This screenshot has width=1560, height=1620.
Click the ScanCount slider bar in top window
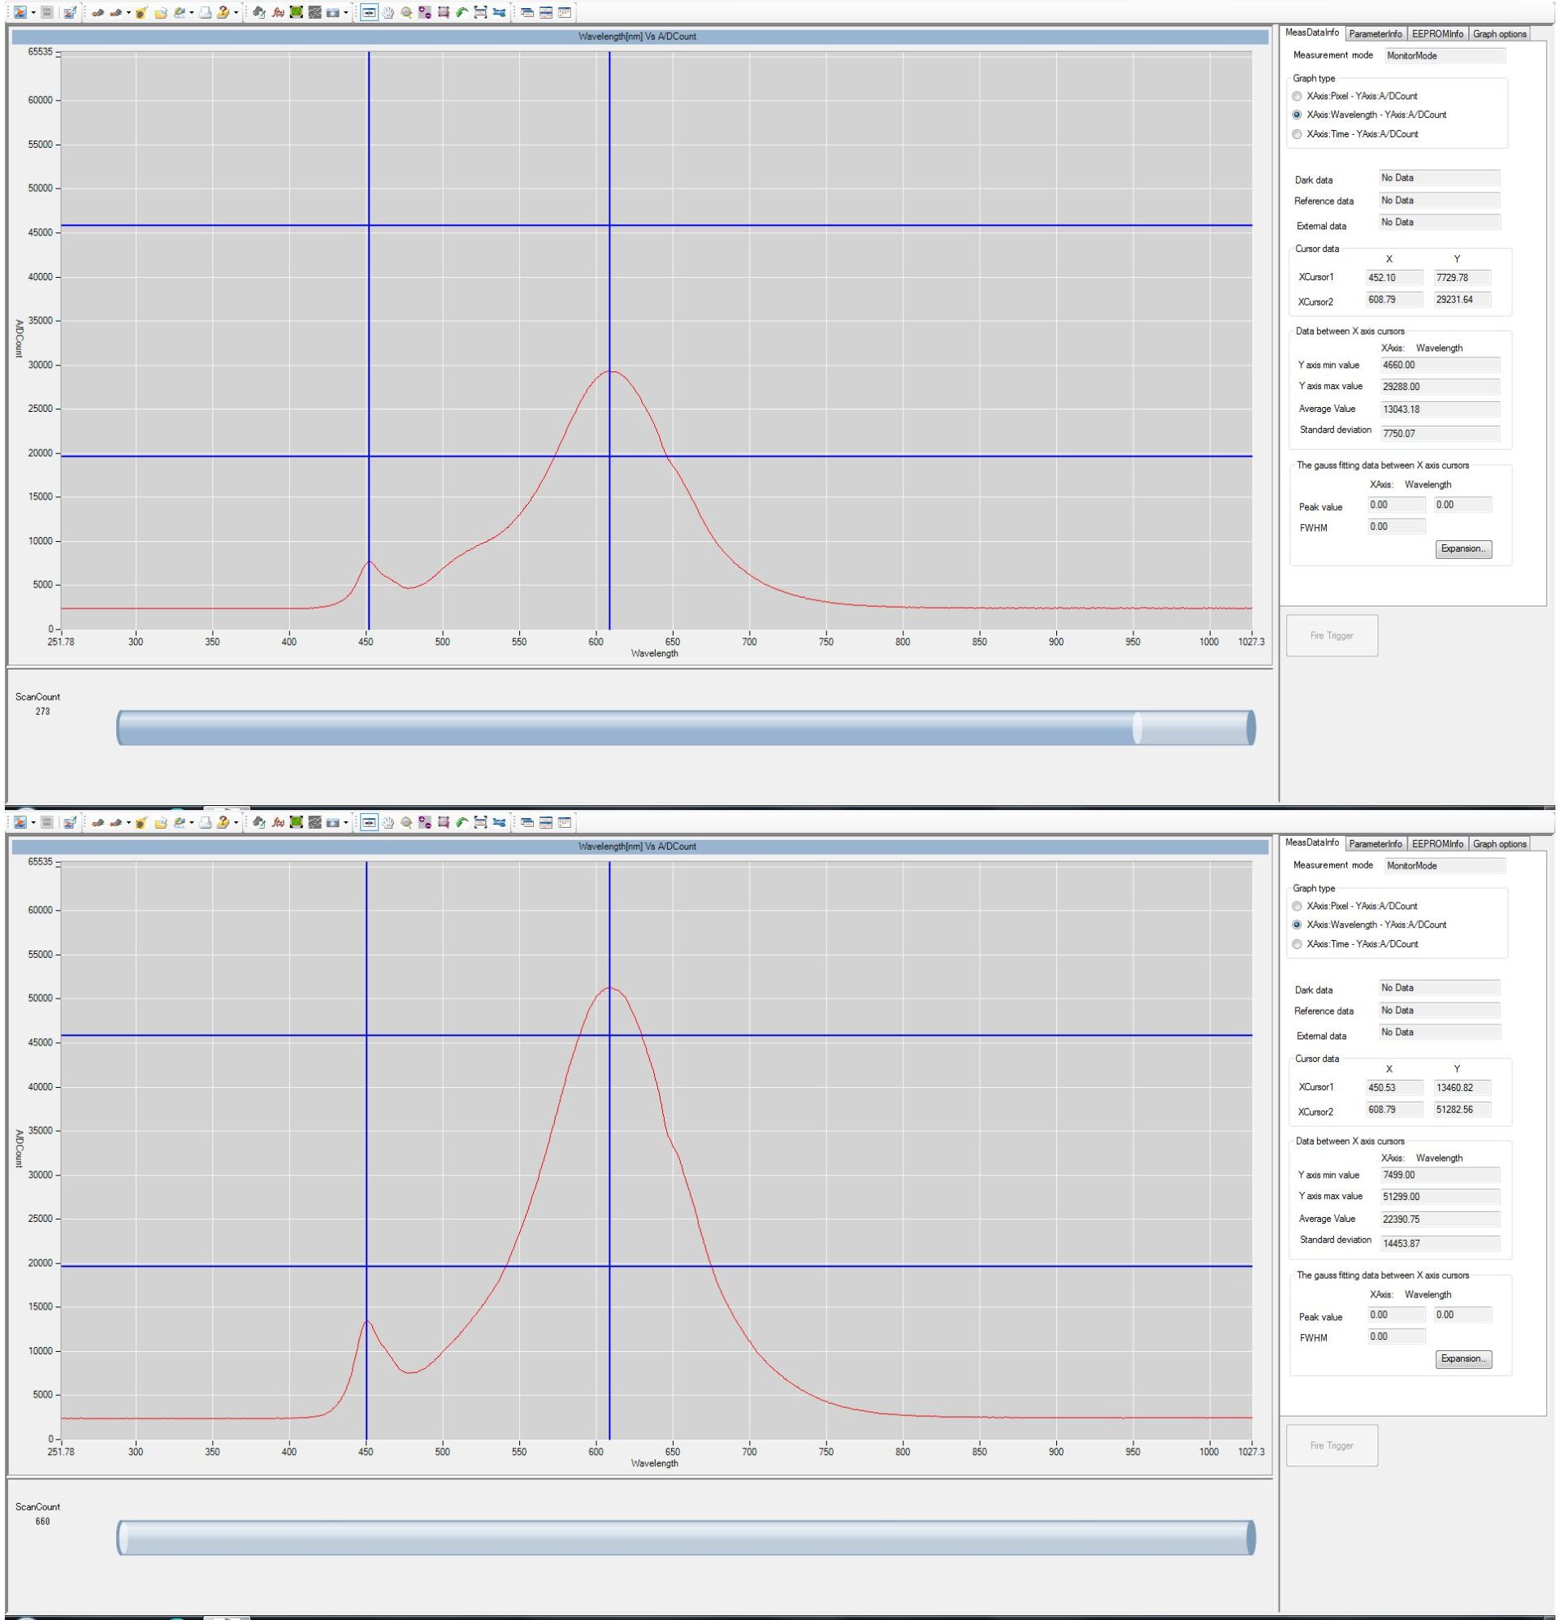pos(687,727)
